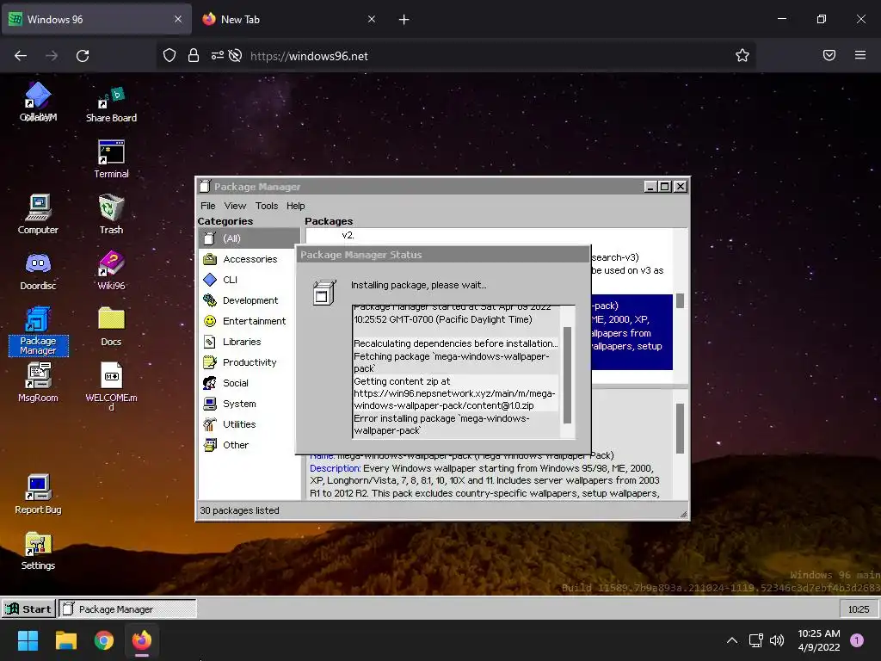Open the Docs folder on desktop
The image size is (881, 661).
coord(111,326)
